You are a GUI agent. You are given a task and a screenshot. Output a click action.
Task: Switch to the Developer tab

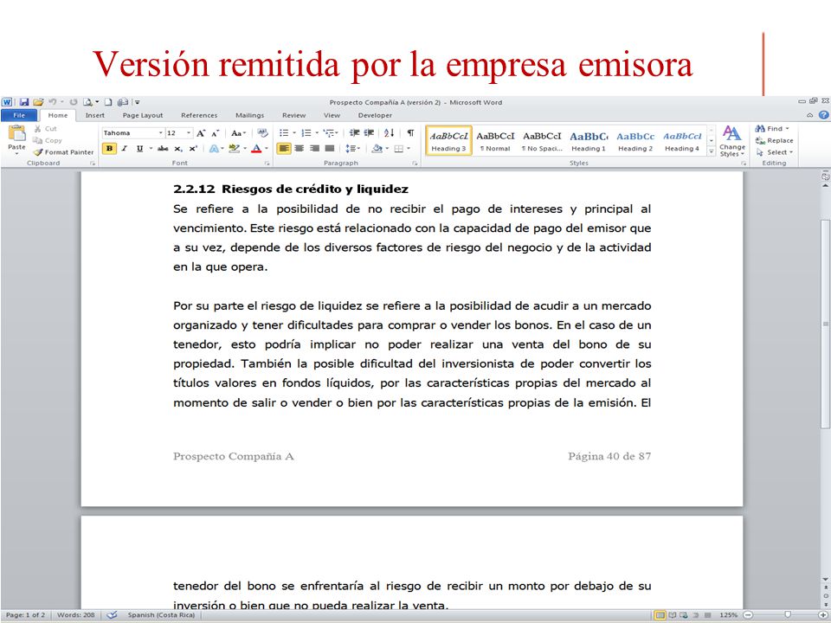point(375,115)
